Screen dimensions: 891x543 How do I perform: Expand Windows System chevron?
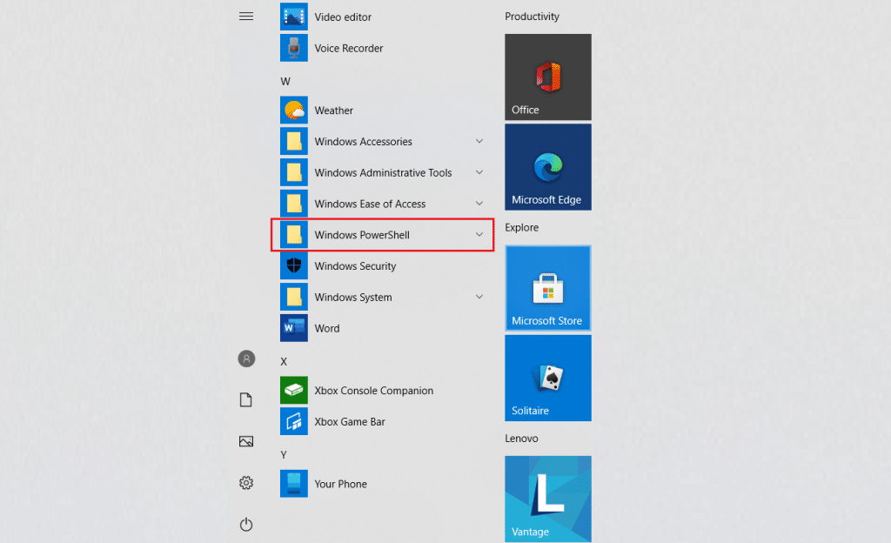pos(479,297)
